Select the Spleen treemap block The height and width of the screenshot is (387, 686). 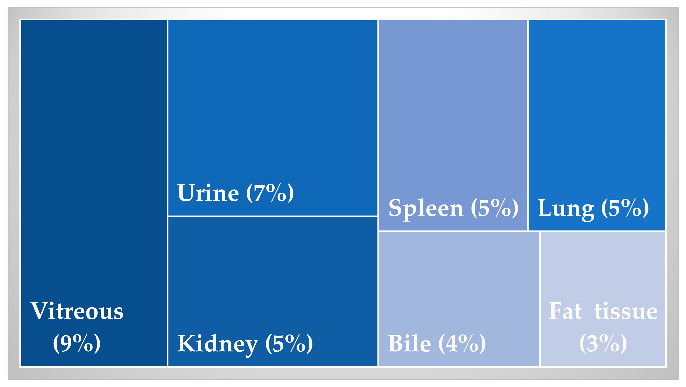453,106
